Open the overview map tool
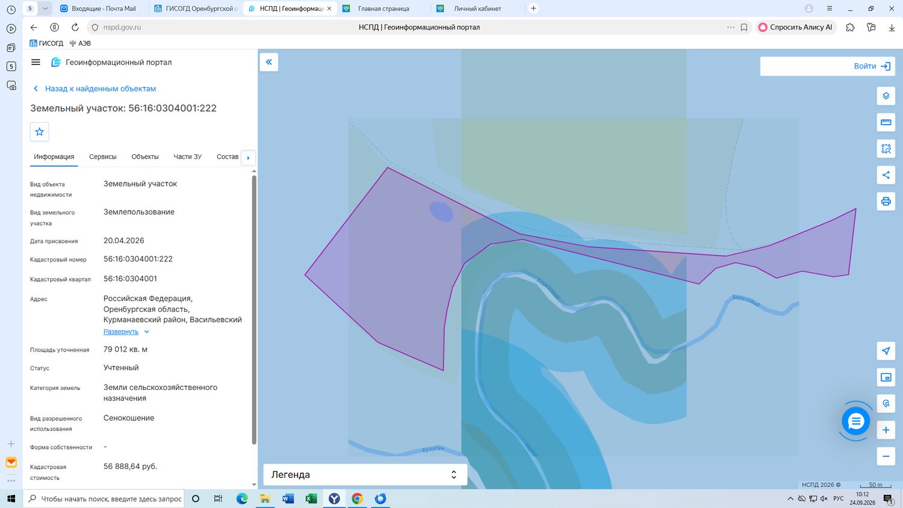Image resolution: width=903 pixels, height=508 pixels. (886, 377)
